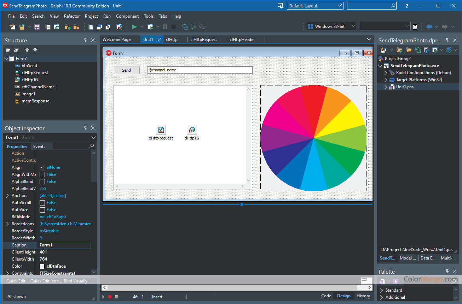Expand Target Platforms (Win32) node
The image size is (462, 304).
(386, 80)
